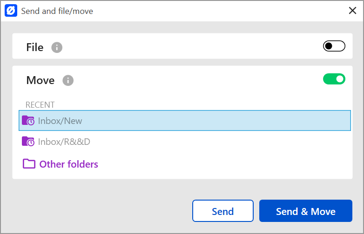This screenshot has width=364, height=234.
Task: Open the File info icon
Action: [x=57, y=47]
